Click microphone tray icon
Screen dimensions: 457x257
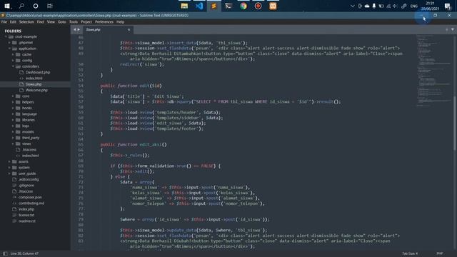click(x=374, y=6)
